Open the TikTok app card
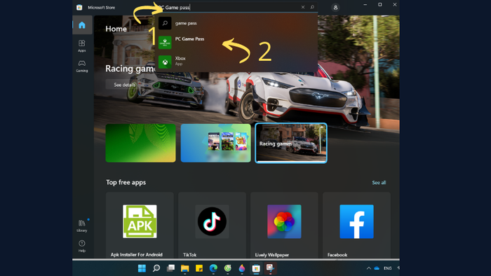 point(212,225)
